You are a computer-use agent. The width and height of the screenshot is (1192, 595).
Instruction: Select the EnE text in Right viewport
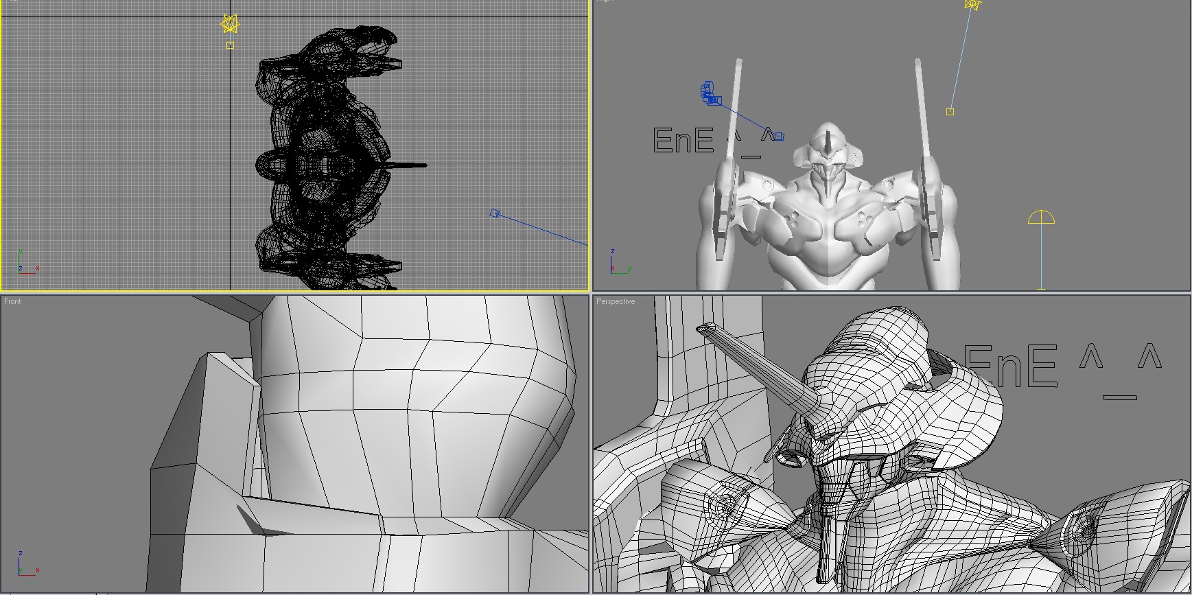[x=683, y=141]
